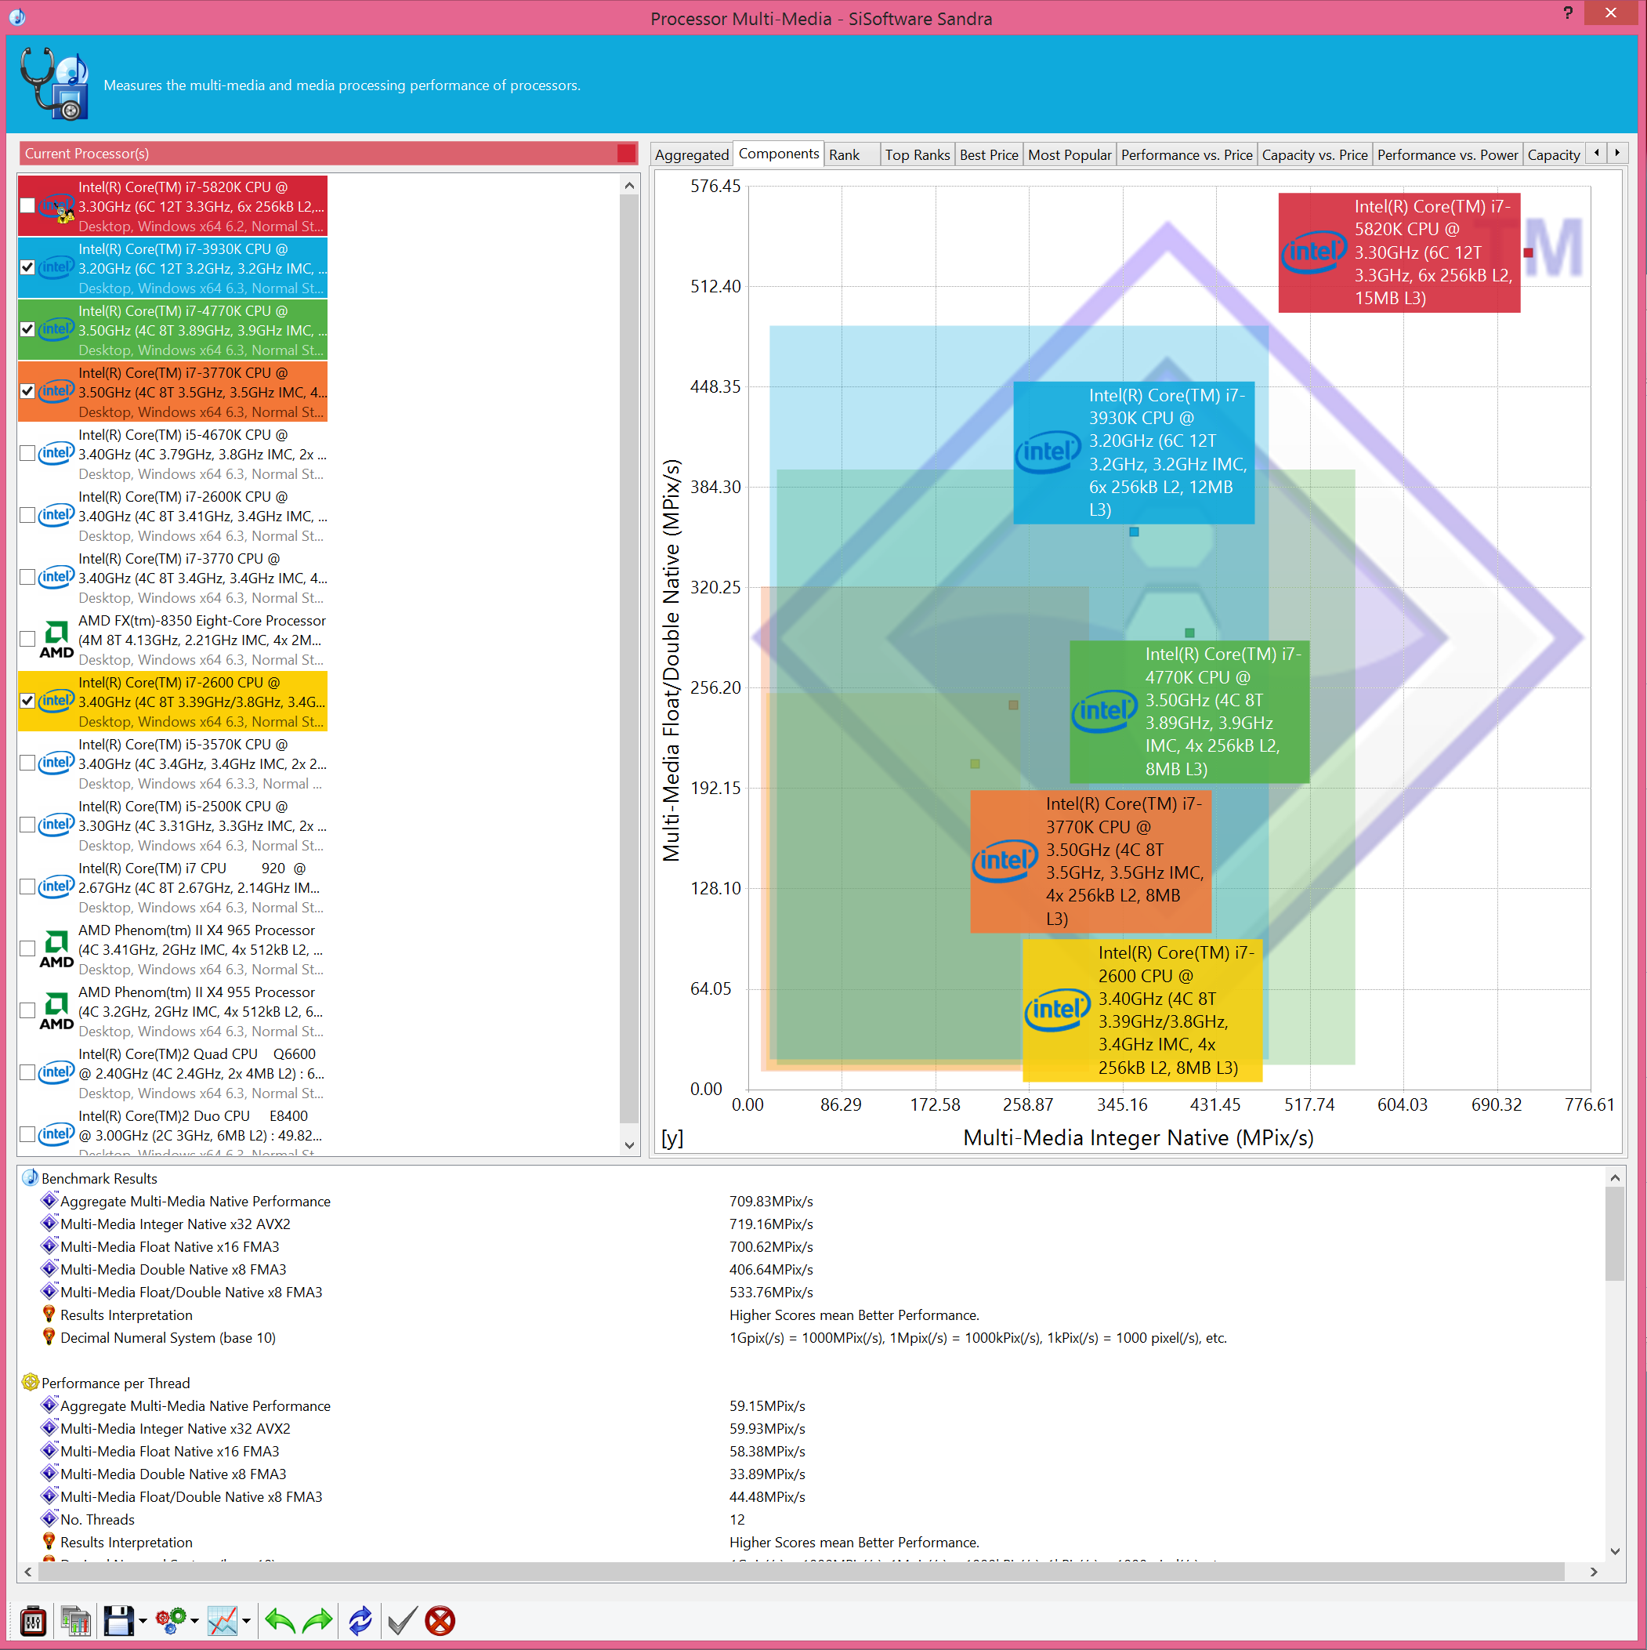Click the line chart view icon
1647x1650 pixels.
coord(223,1620)
